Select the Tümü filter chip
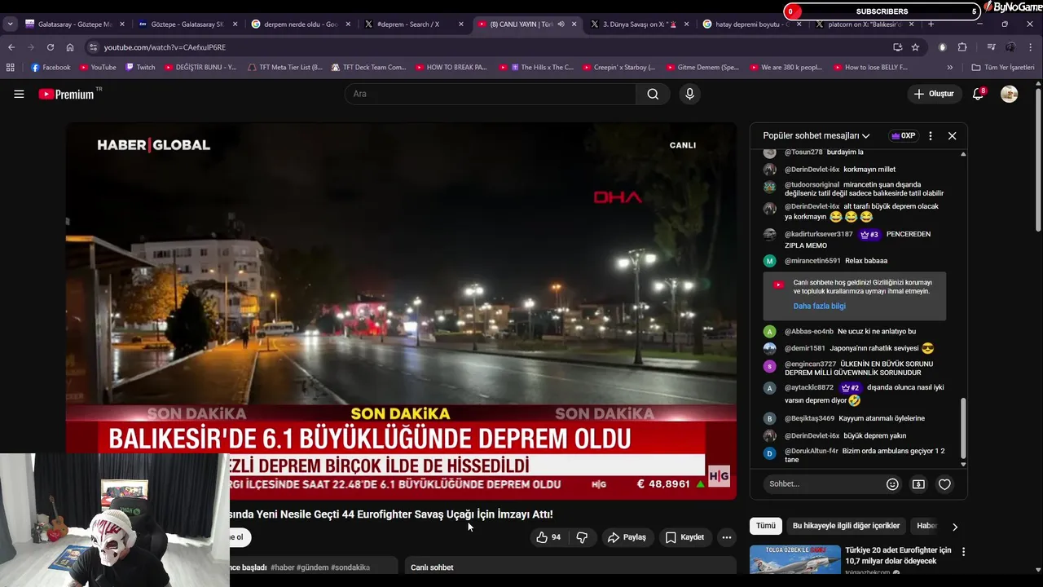The height and width of the screenshot is (587, 1043). 766,526
